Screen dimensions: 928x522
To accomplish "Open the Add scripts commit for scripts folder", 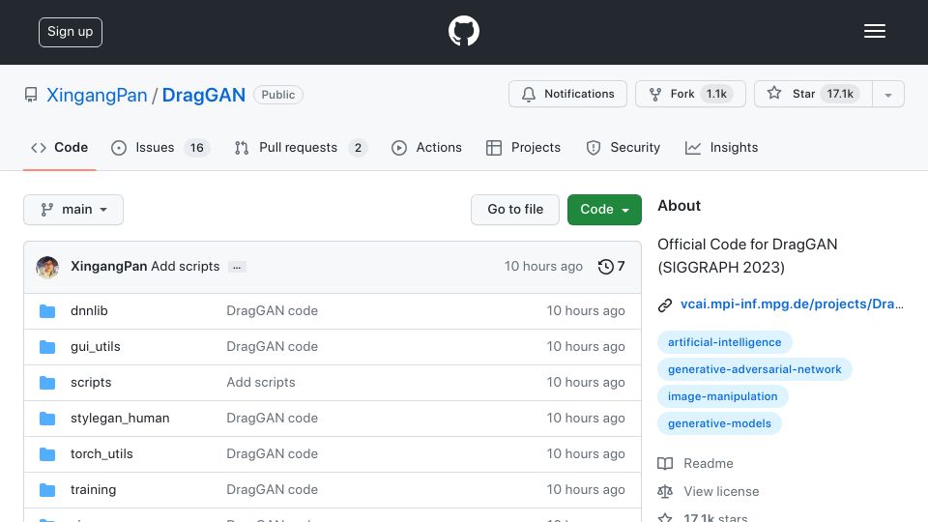I will pyautogui.click(x=260, y=383).
